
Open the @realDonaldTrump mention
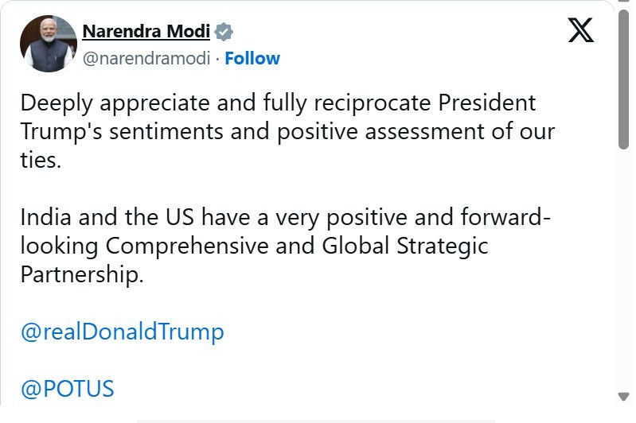pyautogui.click(x=122, y=331)
